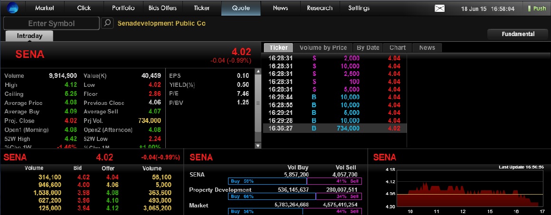Select the Intraday tab
Screen dimensions: 551x215
[29, 36]
